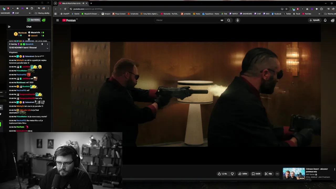The height and width of the screenshot is (189, 336).
Task: Click the Murlocek leaderboard name
Action: tap(23, 33)
